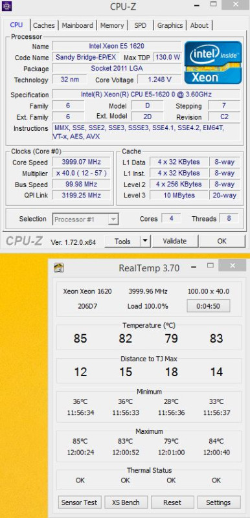The width and height of the screenshot is (250, 518).
Task: Click the 85 core temperature reading
Action: point(80,339)
